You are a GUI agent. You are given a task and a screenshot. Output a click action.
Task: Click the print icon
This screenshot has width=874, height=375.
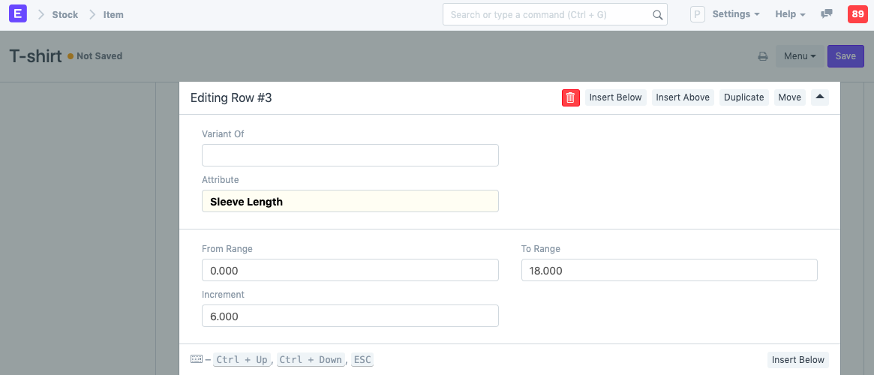(x=762, y=56)
